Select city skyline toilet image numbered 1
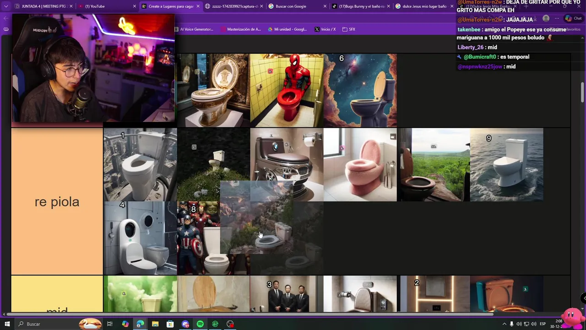 click(x=140, y=165)
